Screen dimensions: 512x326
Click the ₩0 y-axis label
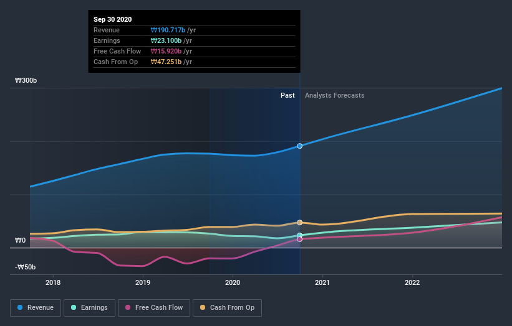(20, 240)
